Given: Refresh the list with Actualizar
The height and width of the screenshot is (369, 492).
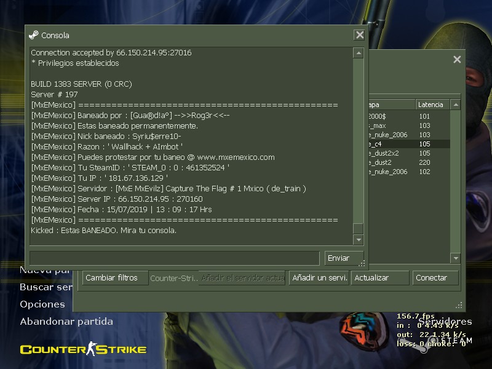Looking at the screenshot, I should point(380,278).
